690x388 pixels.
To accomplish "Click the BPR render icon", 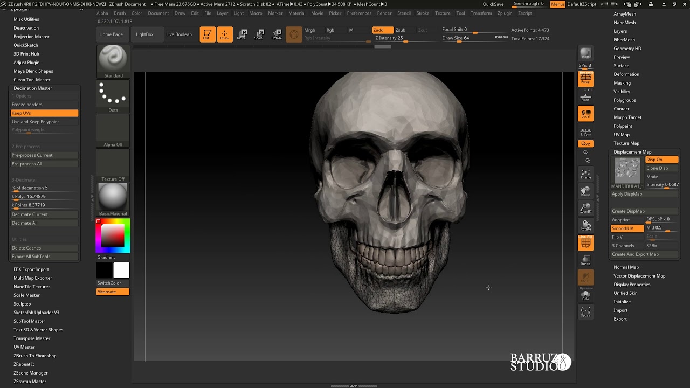I will [x=585, y=54].
